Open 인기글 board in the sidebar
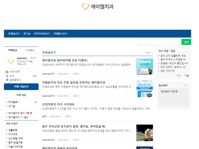199x149 pixels. click(x=12, y=106)
